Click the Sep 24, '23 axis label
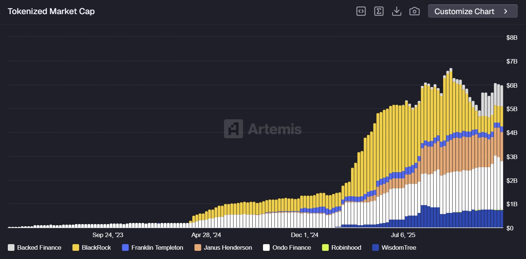Screen dimensions: 526x259 click(x=108, y=235)
